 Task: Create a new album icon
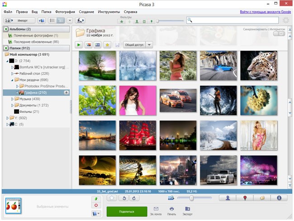[41, 20]
